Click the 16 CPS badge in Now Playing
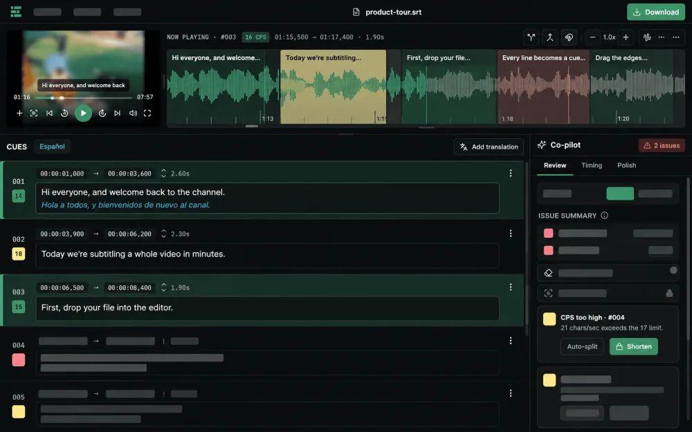 click(255, 37)
